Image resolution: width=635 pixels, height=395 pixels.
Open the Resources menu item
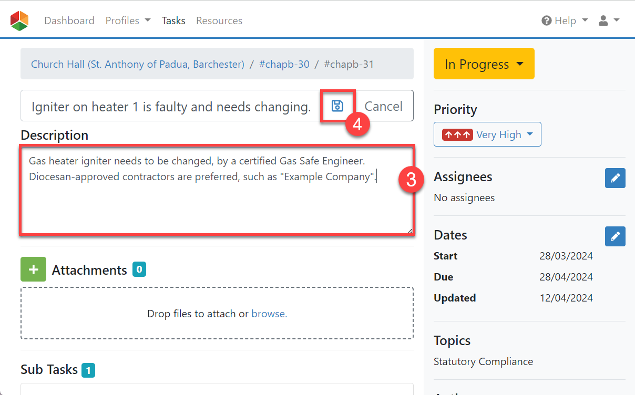click(x=219, y=20)
